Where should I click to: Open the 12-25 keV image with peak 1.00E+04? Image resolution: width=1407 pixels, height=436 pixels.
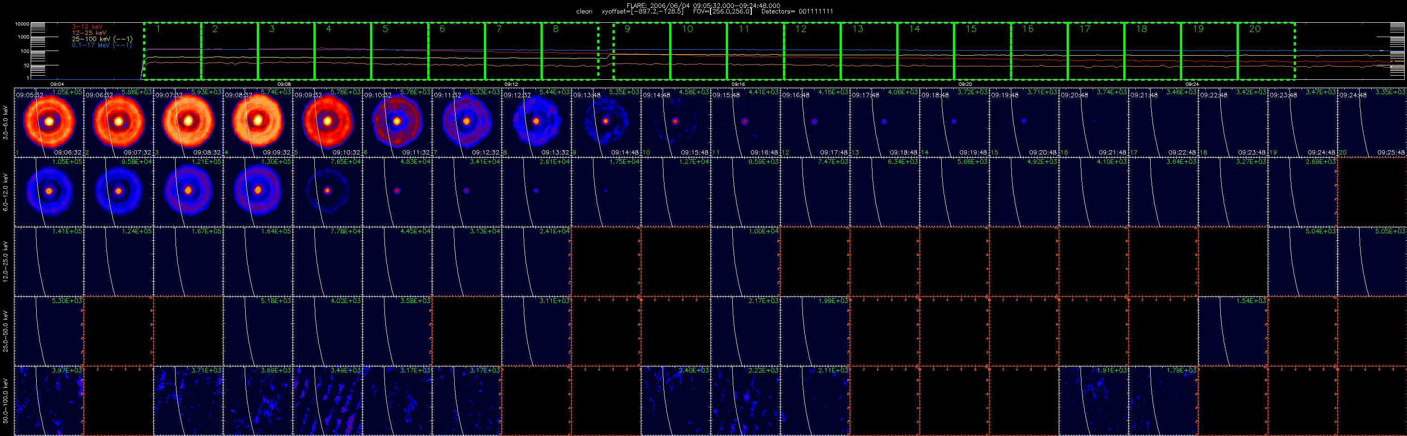coord(746,262)
